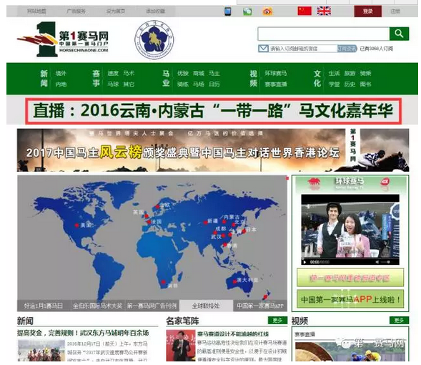
Task: Click the envelope subscription icon
Action: [x=263, y=49]
